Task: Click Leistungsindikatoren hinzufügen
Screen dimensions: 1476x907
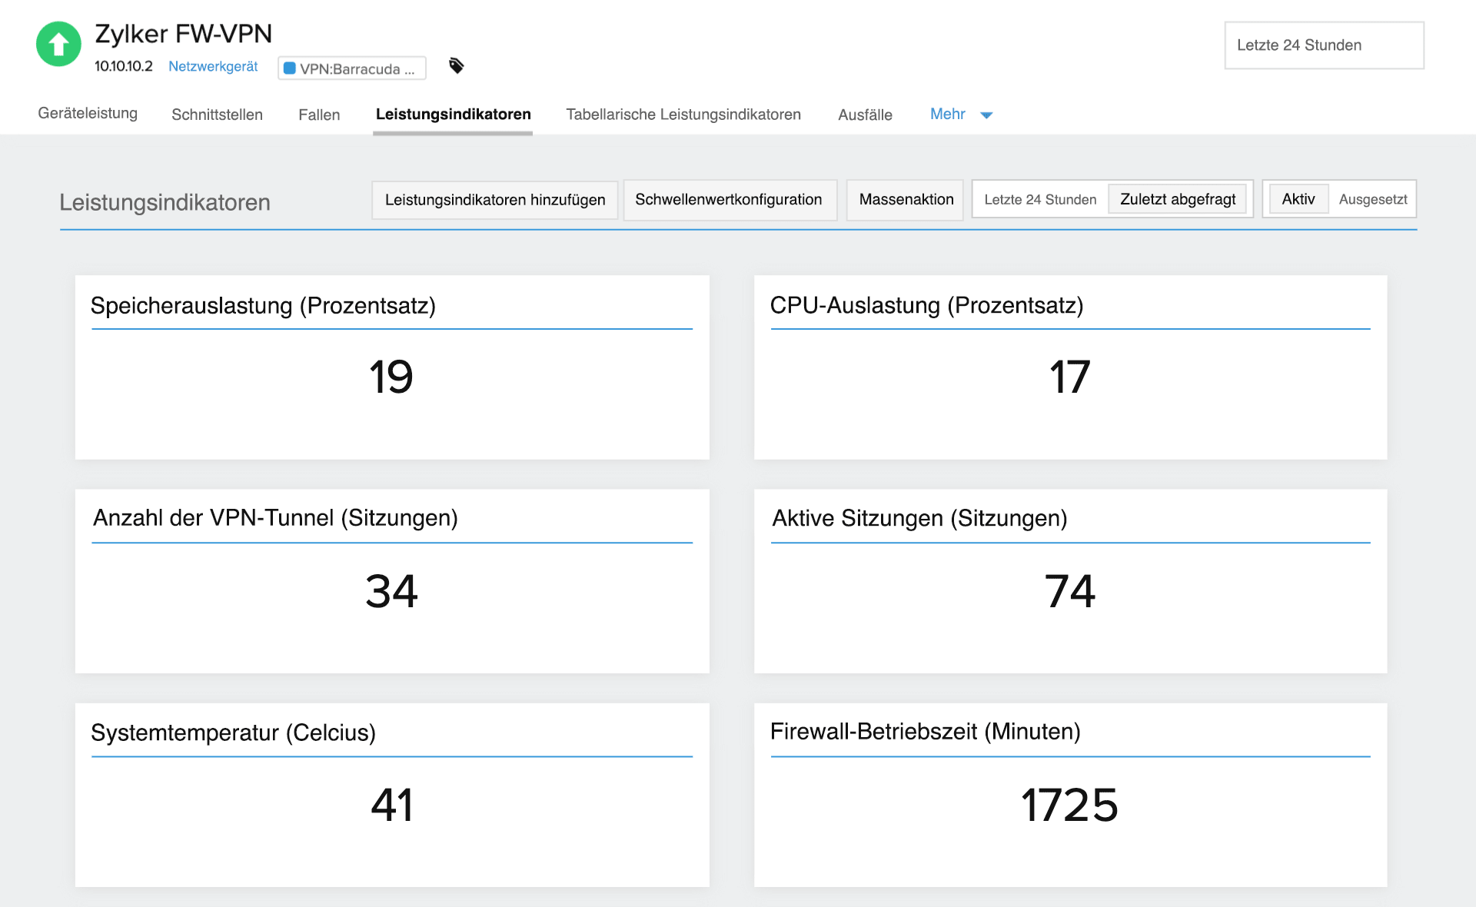Action: (x=494, y=199)
